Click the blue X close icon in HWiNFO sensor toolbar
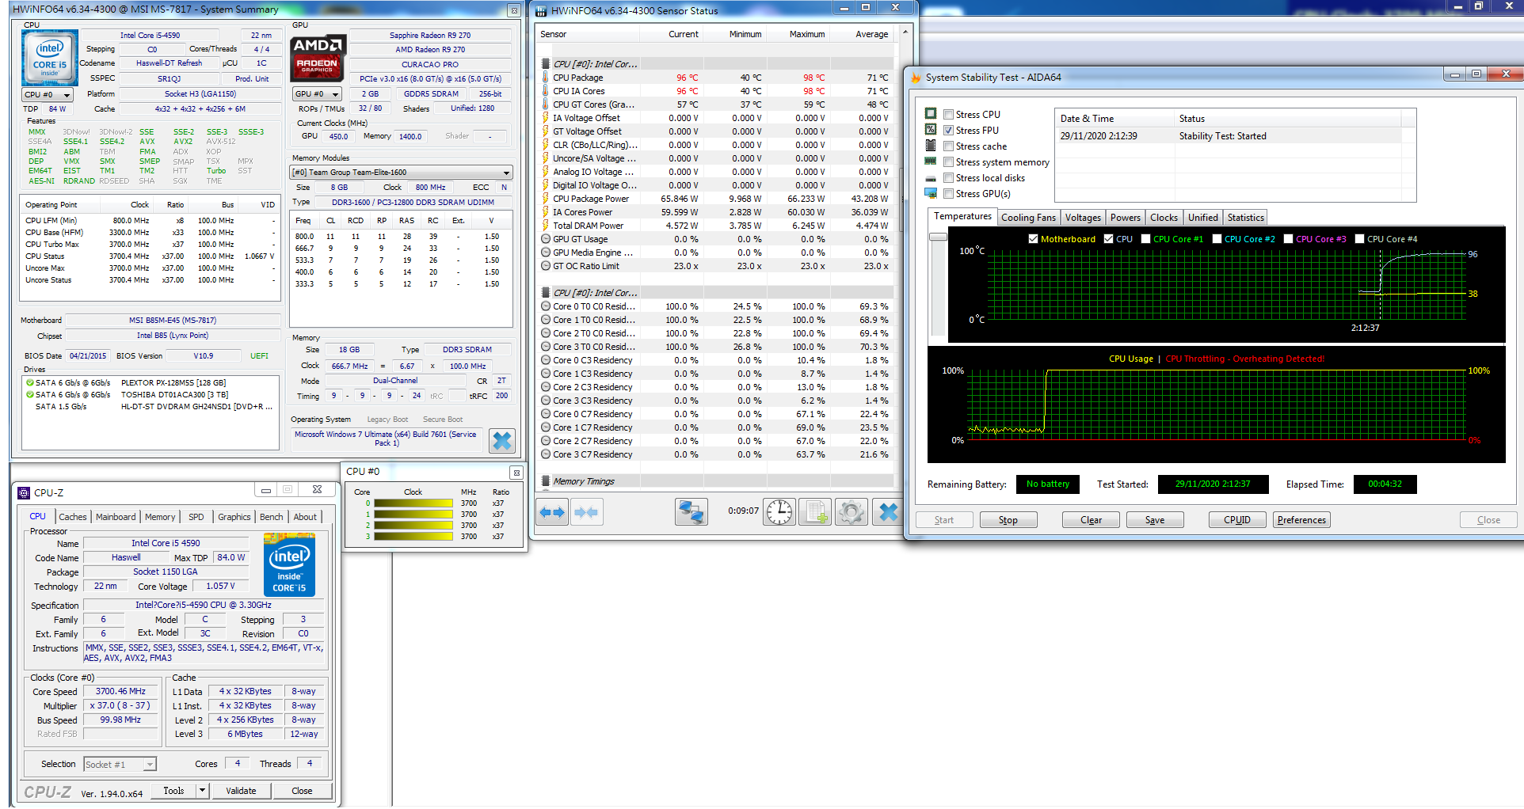The height and width of the screenshot is (809, 1524). pyautogui.click(x=888, y=512)
